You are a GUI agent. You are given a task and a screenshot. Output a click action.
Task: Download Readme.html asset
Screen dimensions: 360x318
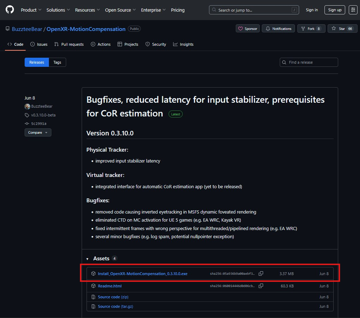(x=110, y=286)
